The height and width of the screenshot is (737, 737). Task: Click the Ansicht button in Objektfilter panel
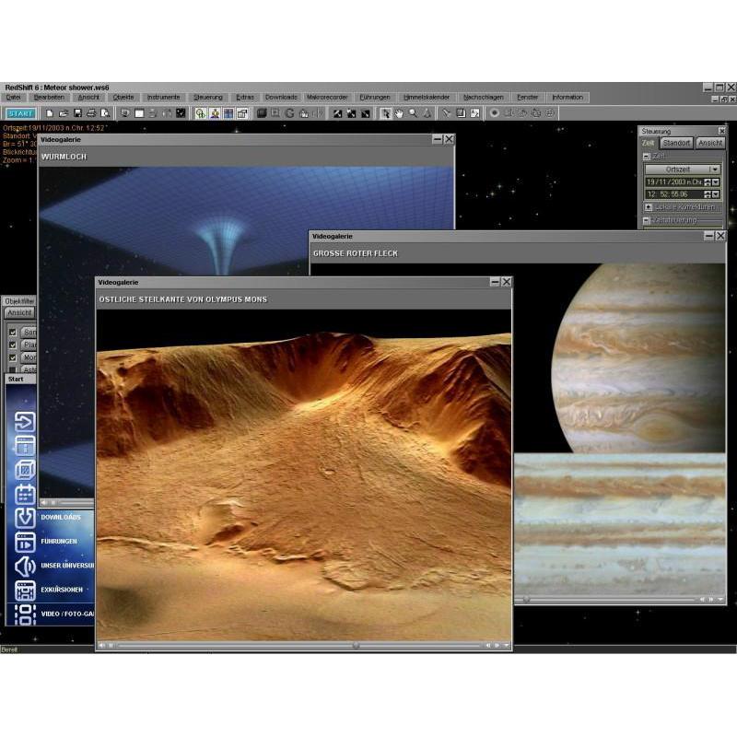tap(18, 313)
